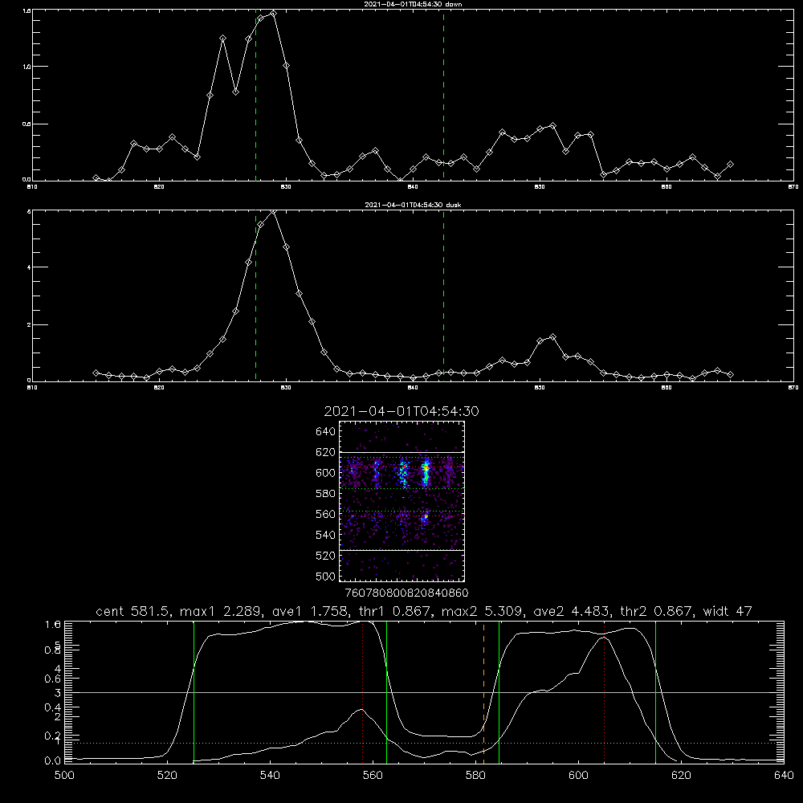Click the '500' y-axis label of the spectral image
The height and width of the screenshot is (803, 803).
pyautogui.click(x=326, y=576)
